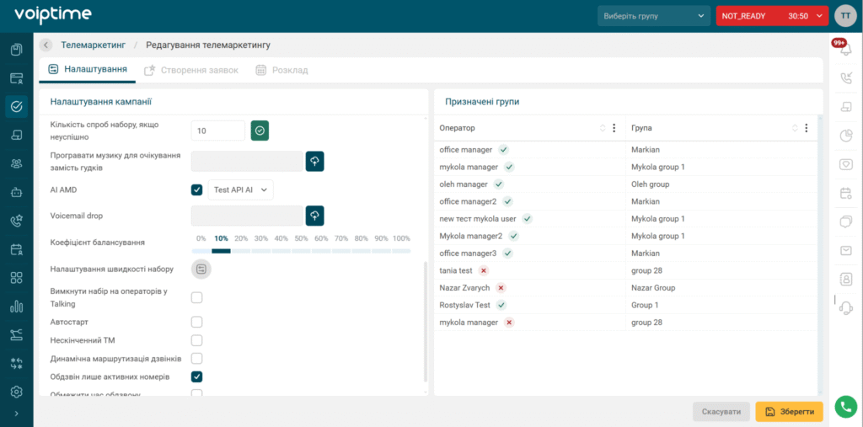Open the robot bot icon in sidebar
The image size is (863, 427).
(x=17, y=192)
